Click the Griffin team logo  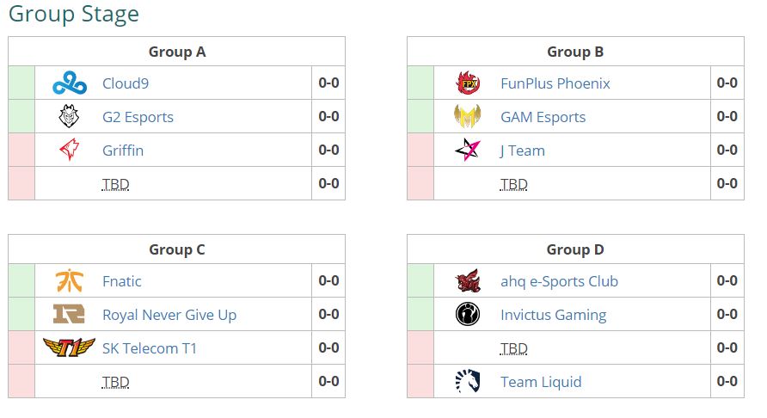pos(69,151)
